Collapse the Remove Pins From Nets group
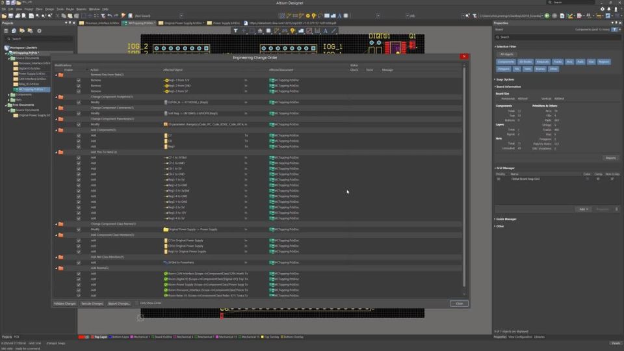This screenshot has height=351, width=624. point(56,75)
